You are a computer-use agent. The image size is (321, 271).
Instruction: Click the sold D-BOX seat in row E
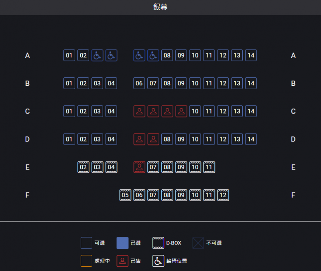(139, 167)
